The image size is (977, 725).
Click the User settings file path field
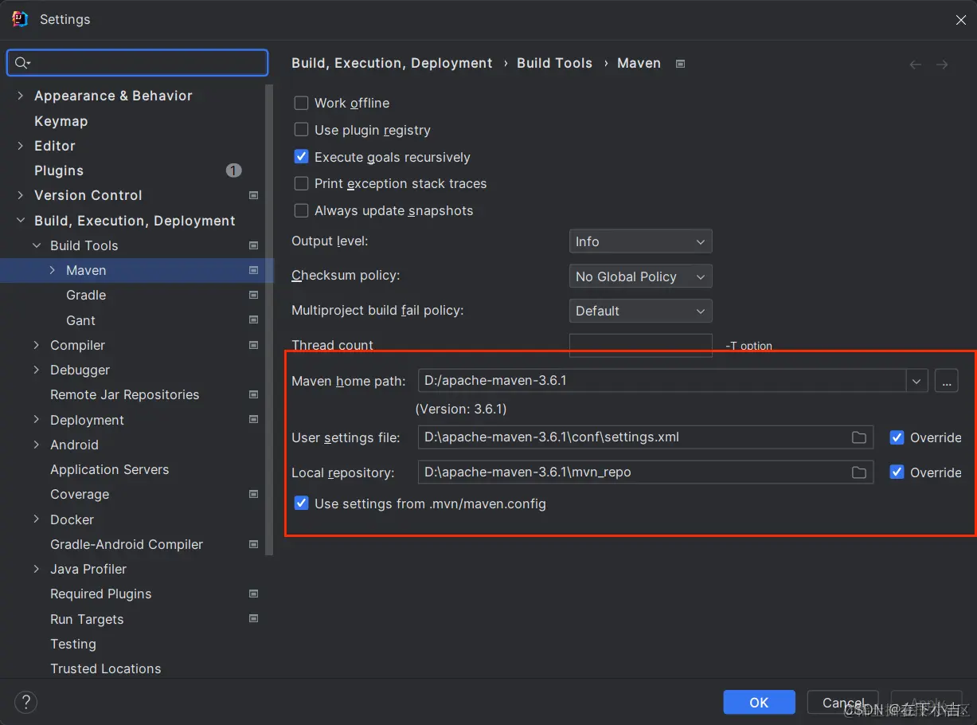[645, 437]
